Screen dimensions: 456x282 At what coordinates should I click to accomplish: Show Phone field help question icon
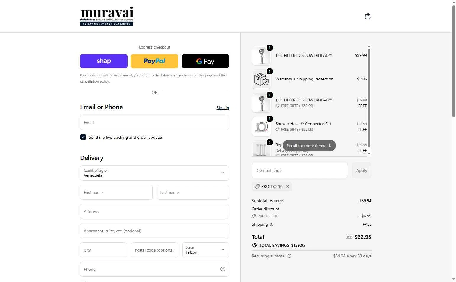(x=223, y=269)
